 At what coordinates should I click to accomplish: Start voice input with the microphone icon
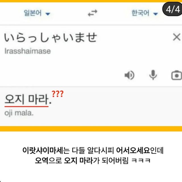(153, 75)
